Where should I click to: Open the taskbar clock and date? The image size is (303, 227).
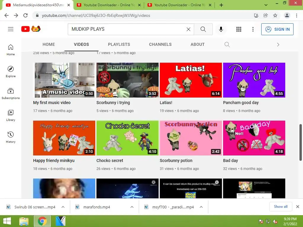290,221
